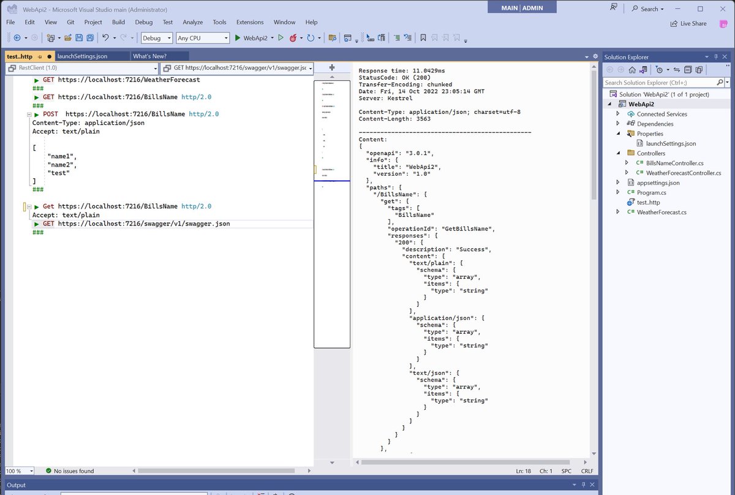Send the POST BillsName request using its green arrow
Viewport: 735px width, 495px height.
pos(37,114)
